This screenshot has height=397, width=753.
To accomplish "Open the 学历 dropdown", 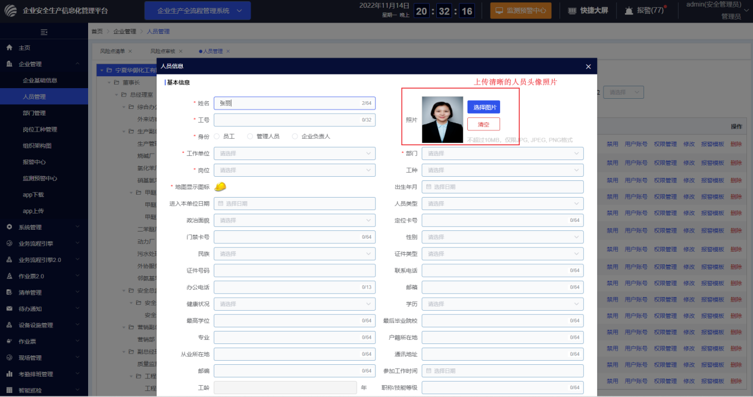I will (x=503, y=304).
